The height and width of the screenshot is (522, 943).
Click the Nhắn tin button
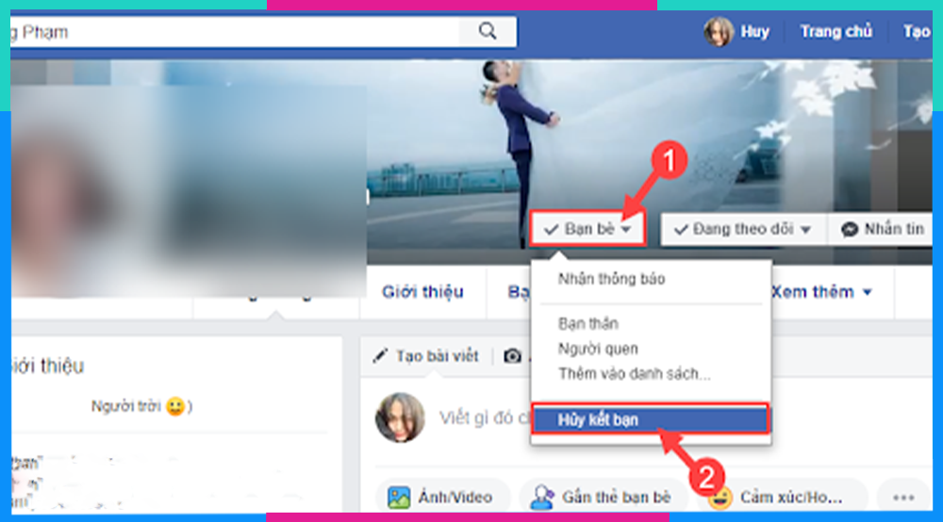[x=881, y=229]
